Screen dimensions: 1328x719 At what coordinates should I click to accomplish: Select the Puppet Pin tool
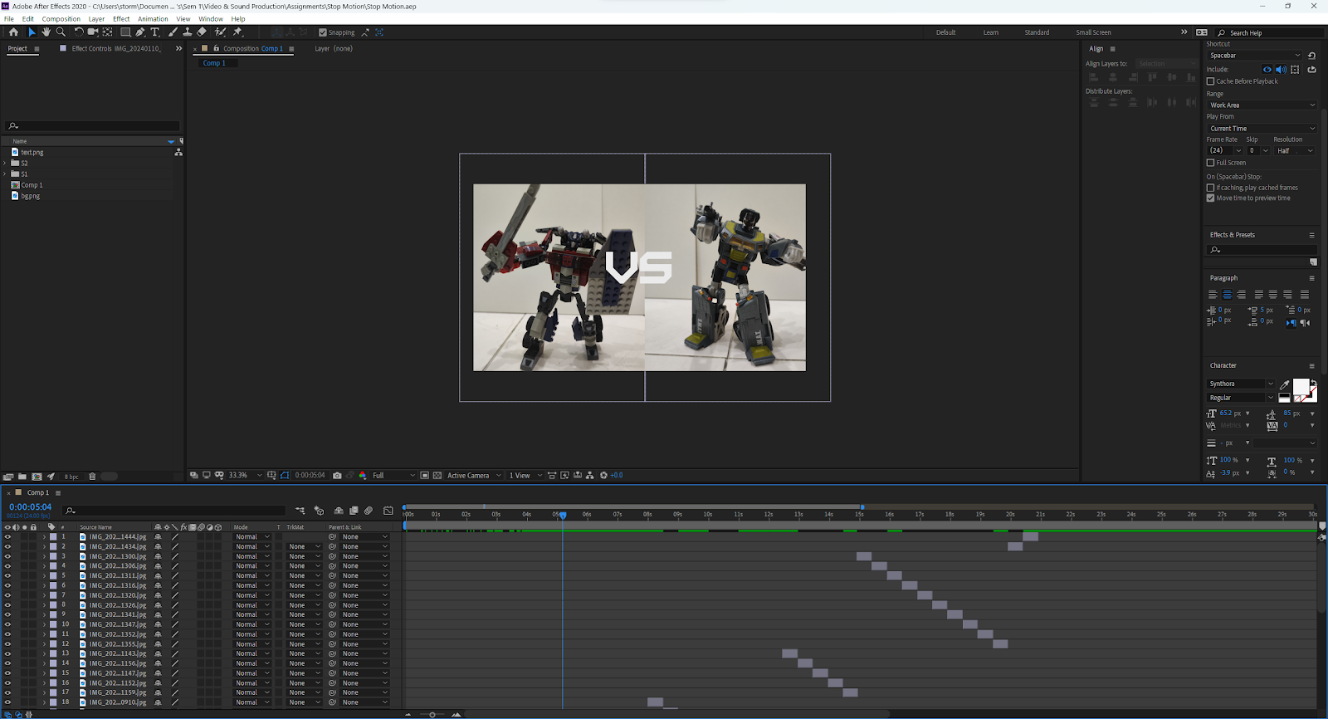click(237, 32)
